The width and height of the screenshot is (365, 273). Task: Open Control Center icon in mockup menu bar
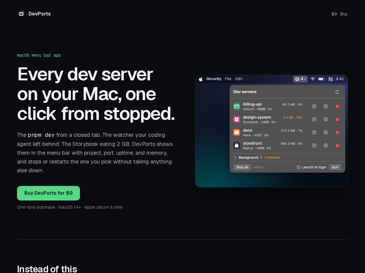point(331,79)
